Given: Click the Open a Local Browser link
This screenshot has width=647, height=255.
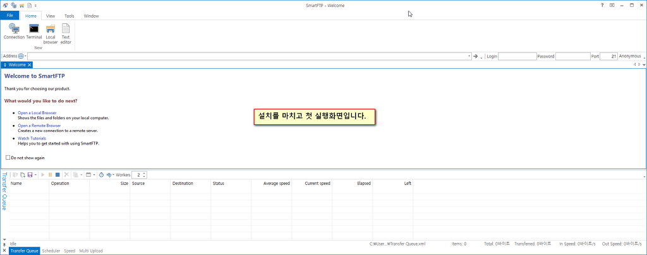Looking at the screenshot, I should tap(37, 113).
